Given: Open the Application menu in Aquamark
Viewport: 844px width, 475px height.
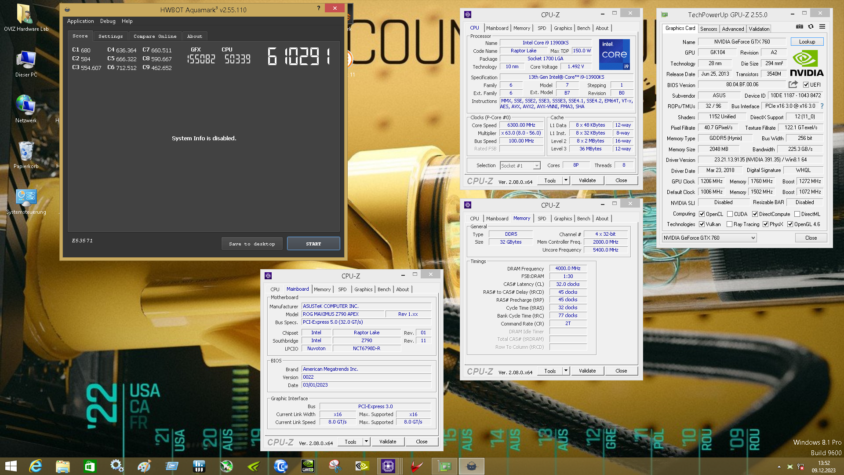Looking at the screenshot, I should [x=80, y=21].
